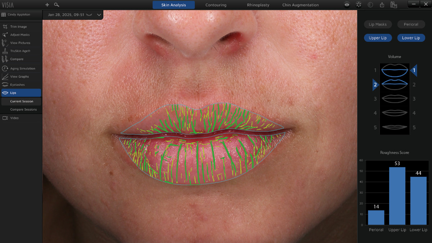Disable the Lower Lip toggle
This screenshot has height=243, width=432.
tap(411, 38)
